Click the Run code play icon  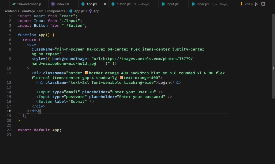point(256,4)
